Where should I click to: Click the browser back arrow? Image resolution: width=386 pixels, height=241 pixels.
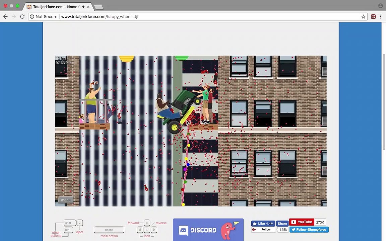5,16
